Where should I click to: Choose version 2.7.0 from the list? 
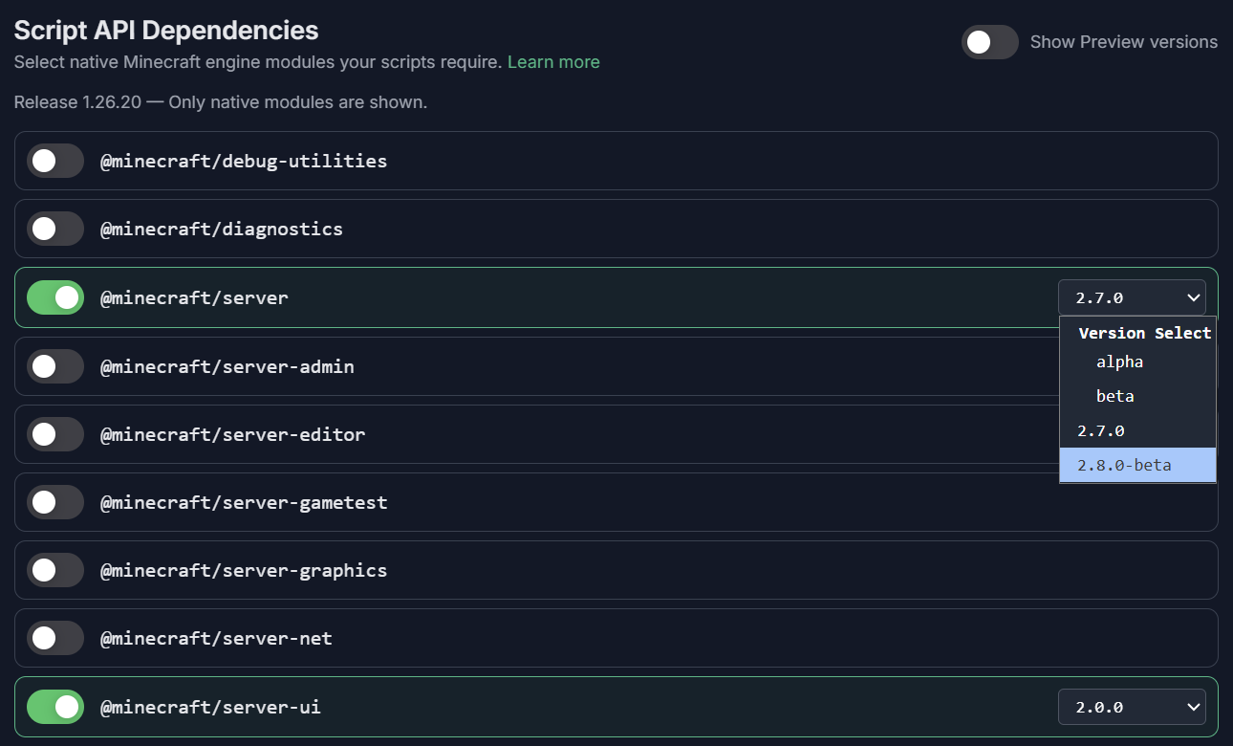pyautogui.click(x=1137, y=430)
